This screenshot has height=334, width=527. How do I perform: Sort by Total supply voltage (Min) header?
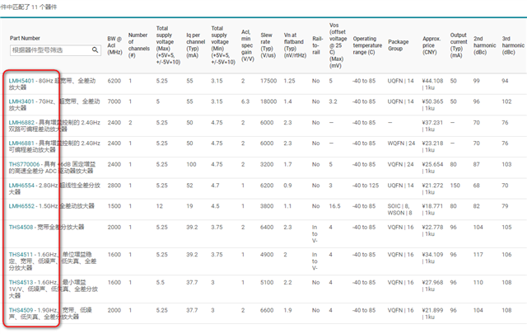(223, 45)
